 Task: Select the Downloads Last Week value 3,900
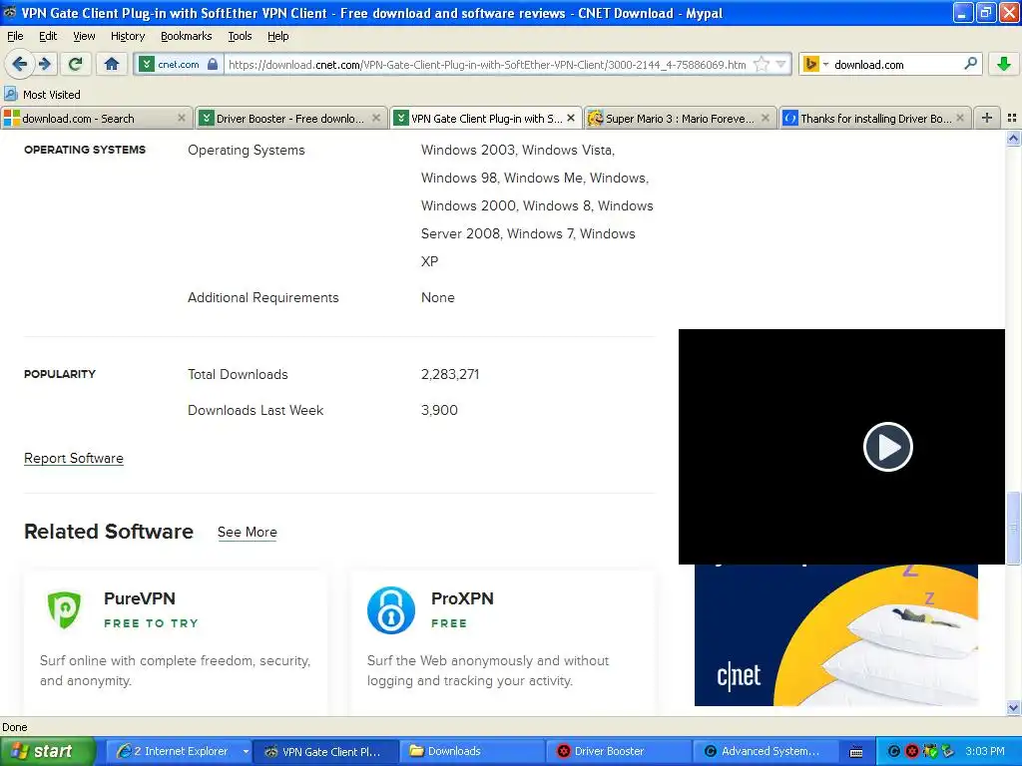[439, 410]
